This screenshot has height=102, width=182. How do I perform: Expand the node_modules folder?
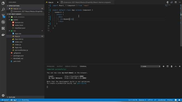click(19, 17)
